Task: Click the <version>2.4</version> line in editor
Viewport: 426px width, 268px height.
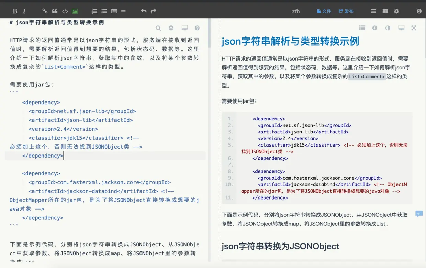Action: click(x=63, y=129)
